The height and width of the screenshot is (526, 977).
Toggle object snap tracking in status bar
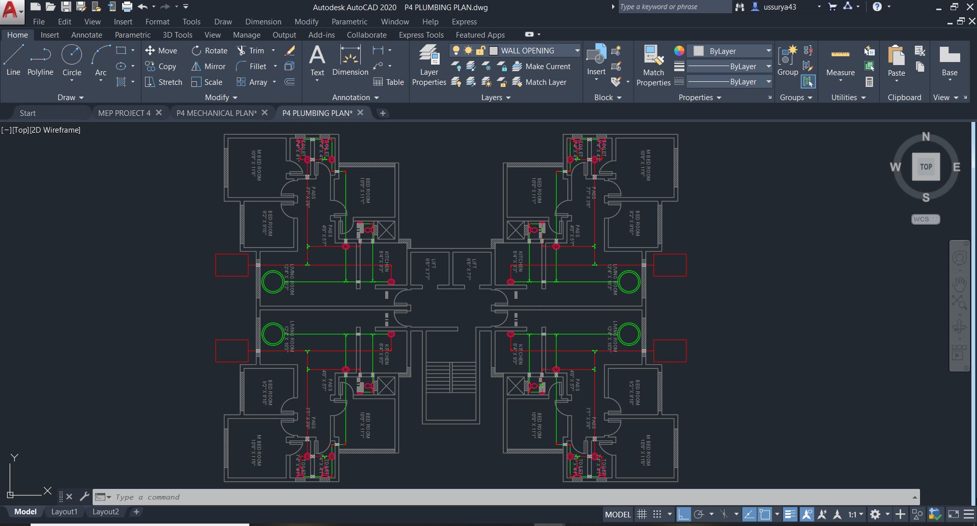pos(749,514)
